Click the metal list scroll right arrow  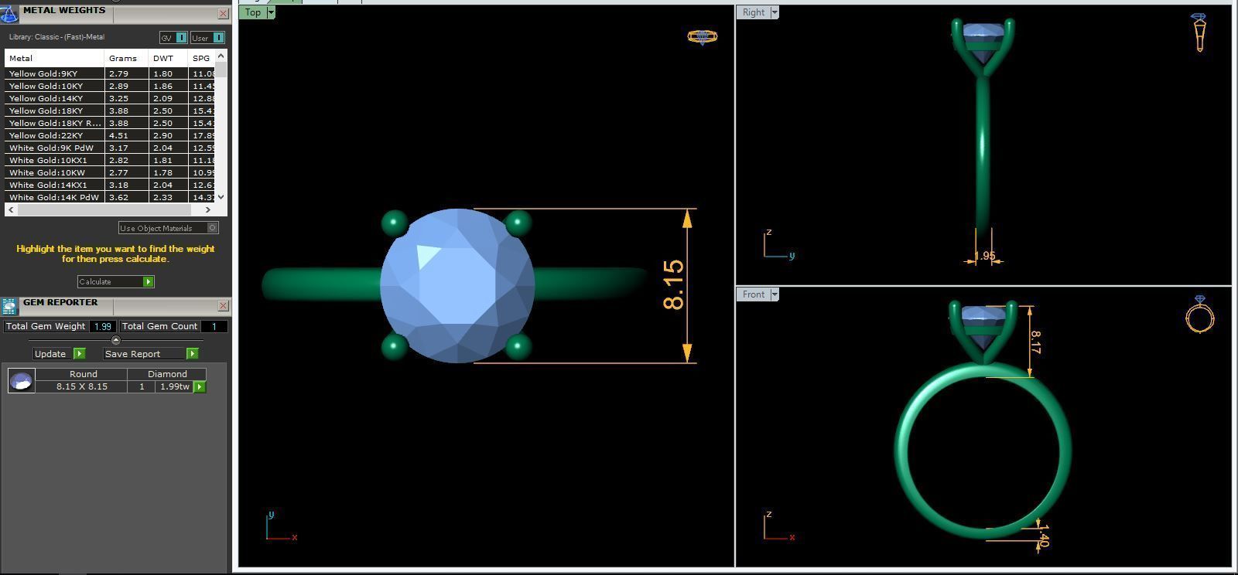(208, 209)
